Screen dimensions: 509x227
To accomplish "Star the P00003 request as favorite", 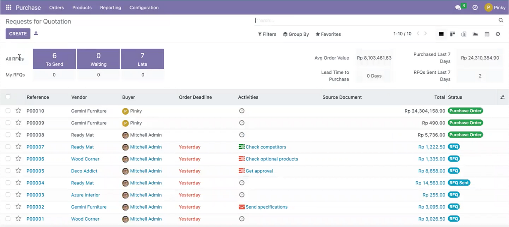I will point(18,195).
